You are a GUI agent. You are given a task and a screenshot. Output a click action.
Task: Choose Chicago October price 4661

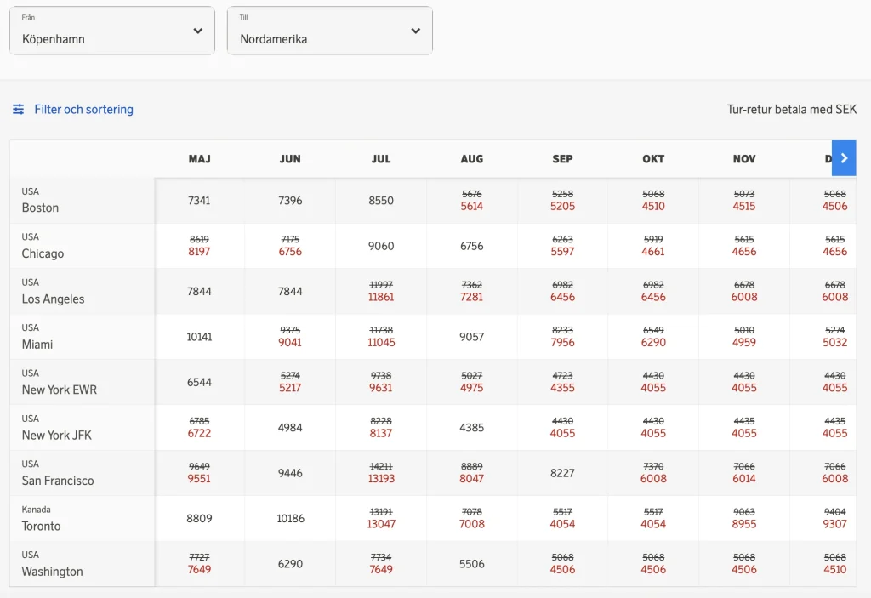coord(653,252)
